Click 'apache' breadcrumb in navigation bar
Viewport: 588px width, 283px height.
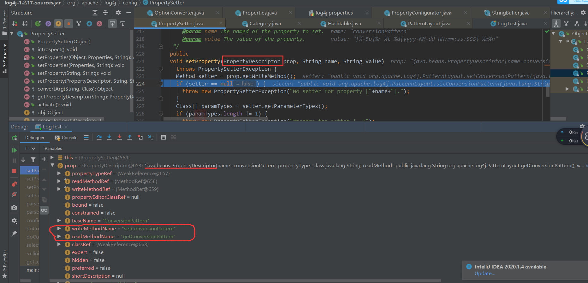point(90,3)
